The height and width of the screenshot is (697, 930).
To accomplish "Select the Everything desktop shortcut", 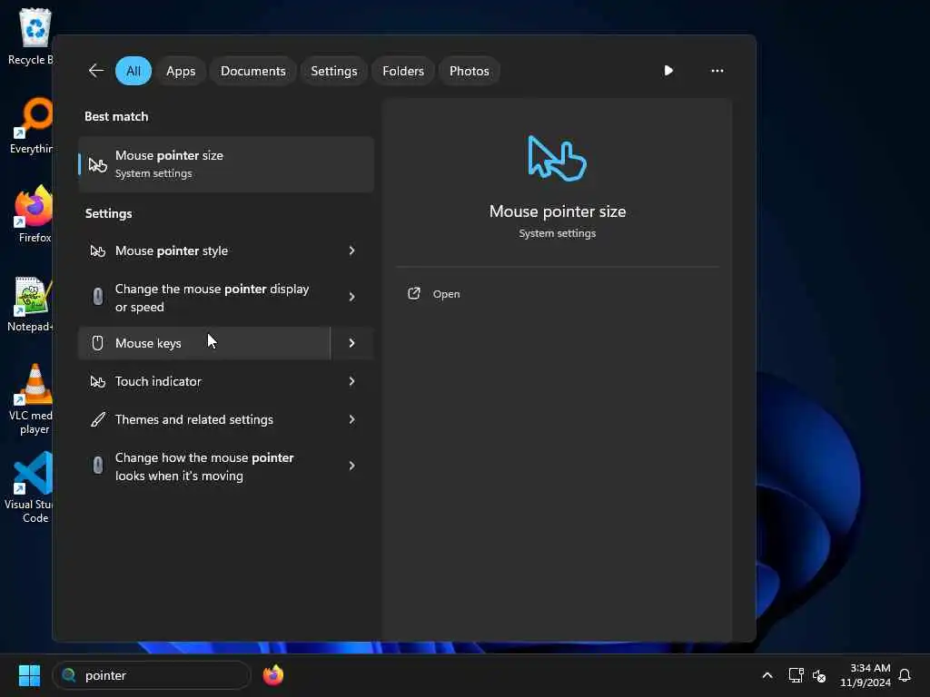I will click(x=31, y=125).
